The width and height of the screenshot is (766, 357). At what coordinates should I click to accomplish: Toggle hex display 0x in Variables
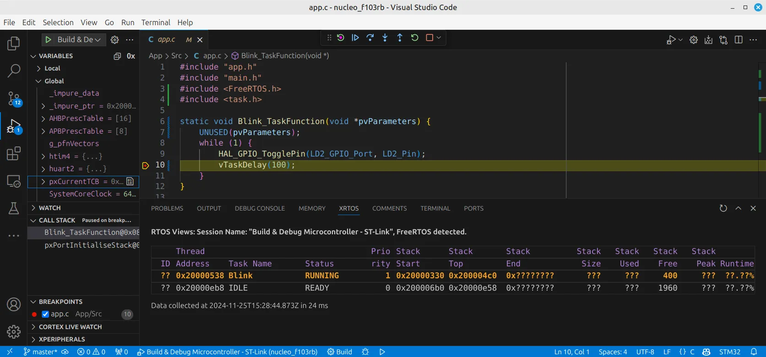[131, 56]
